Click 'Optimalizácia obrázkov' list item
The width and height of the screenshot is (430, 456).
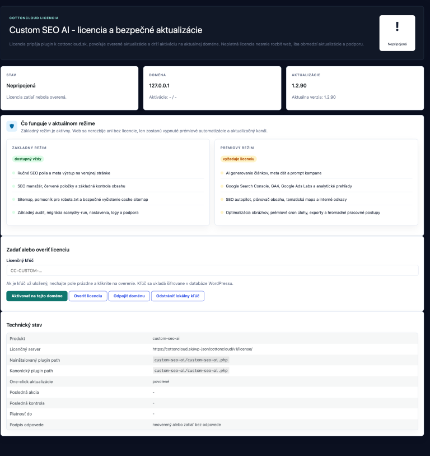pyautogui.click(x=303, y=213)
